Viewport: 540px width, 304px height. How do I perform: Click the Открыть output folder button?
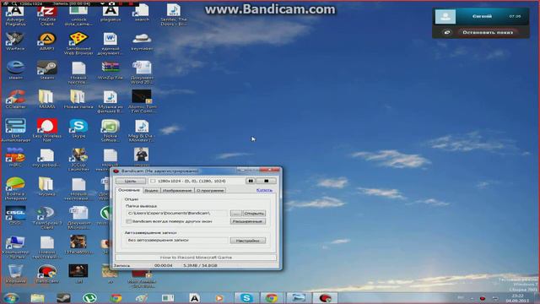254,214
